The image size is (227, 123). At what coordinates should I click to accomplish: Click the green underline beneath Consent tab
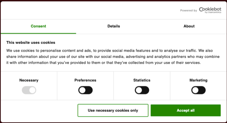click(x=39, y=33)
